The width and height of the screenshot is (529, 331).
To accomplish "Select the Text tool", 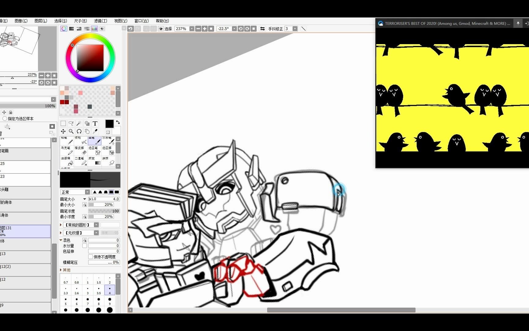I will coord(95,124).
